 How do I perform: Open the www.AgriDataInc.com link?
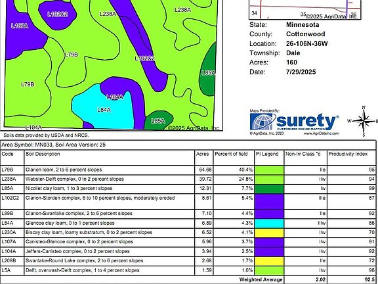(322, 133)
